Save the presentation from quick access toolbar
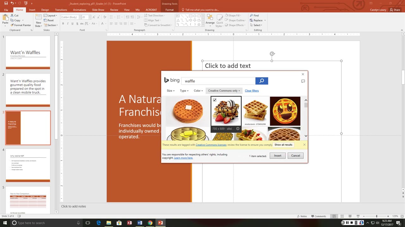Viewport: 405px width, 227px height. (6, 3)
